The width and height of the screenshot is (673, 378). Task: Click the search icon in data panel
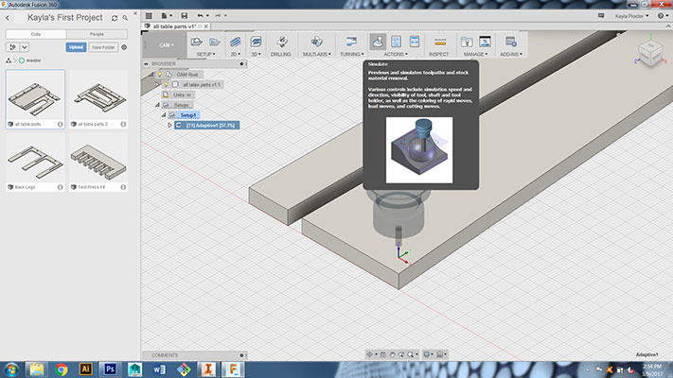point(125,18)
